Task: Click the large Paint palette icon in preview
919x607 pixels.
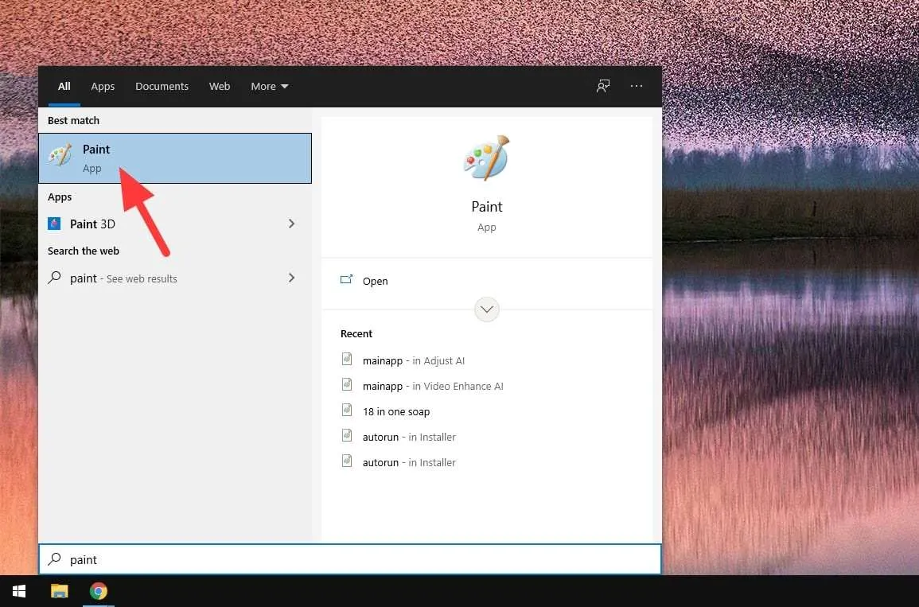Action: coord(486,158)
